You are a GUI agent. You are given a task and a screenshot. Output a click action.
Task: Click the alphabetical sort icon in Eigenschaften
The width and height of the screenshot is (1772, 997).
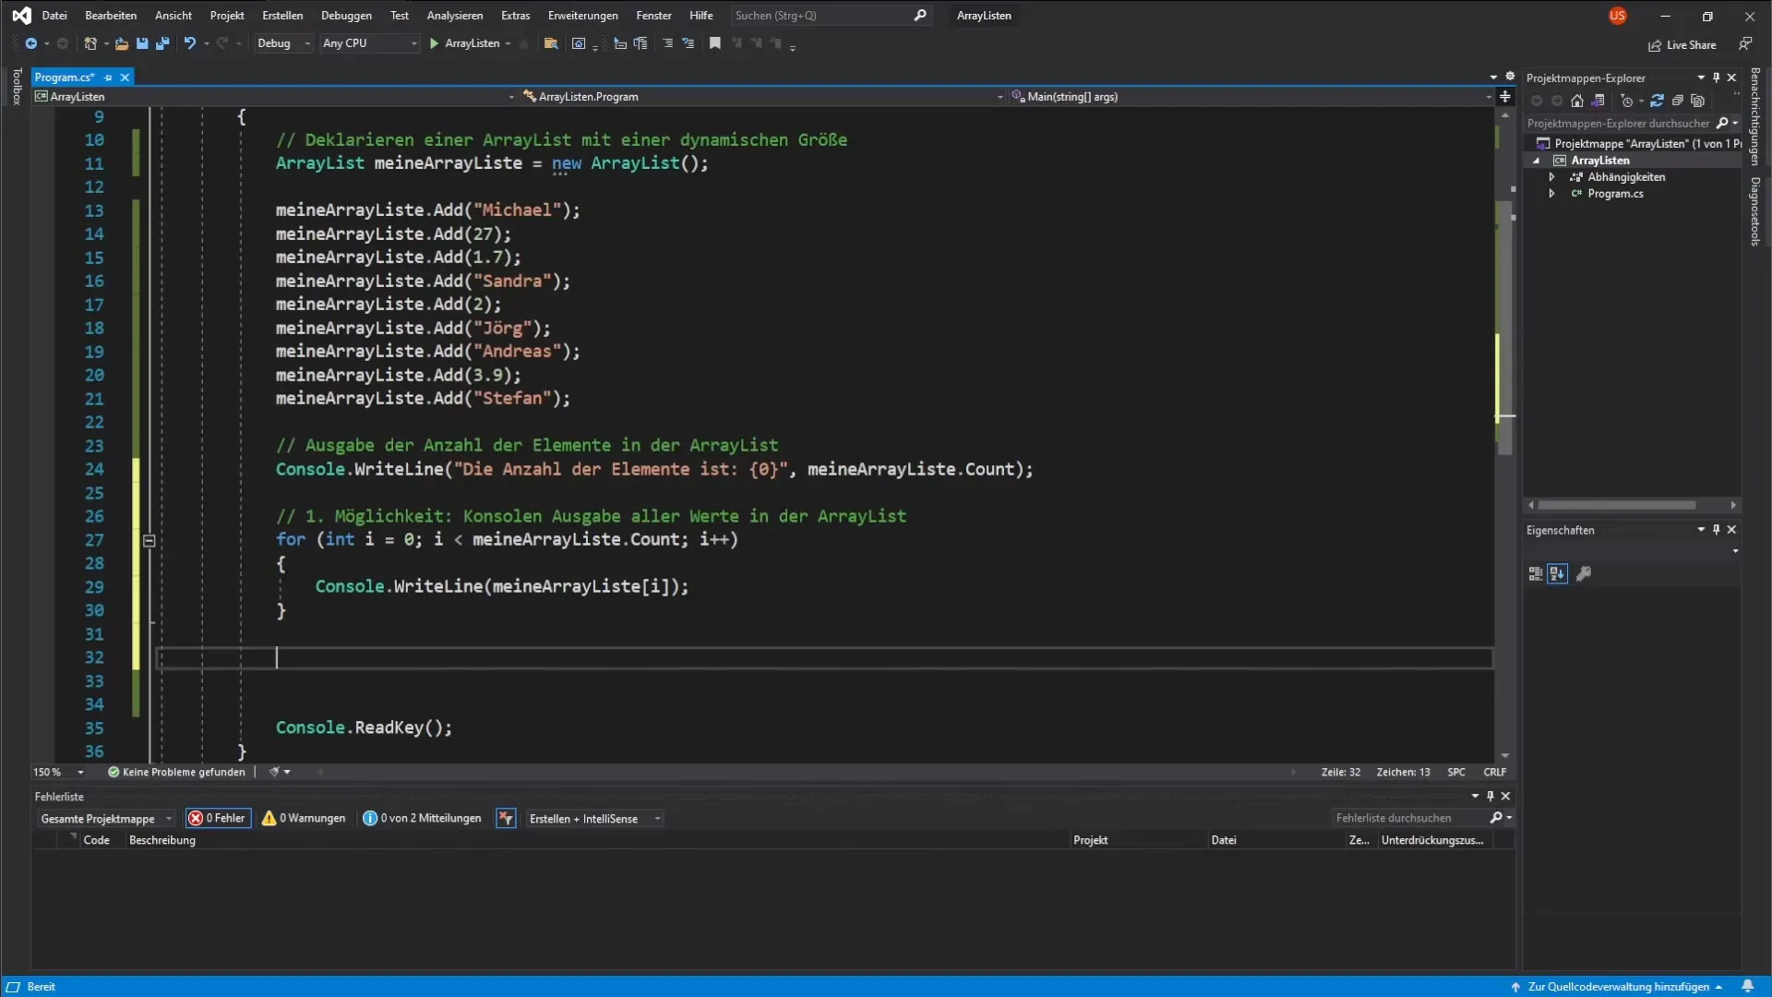(x=1557, y=574)
